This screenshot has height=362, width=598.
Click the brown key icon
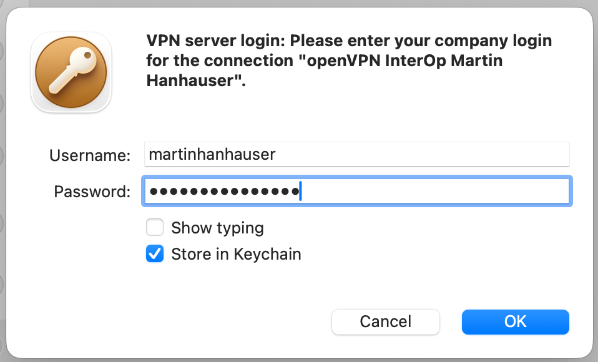(x=71, y=73)
